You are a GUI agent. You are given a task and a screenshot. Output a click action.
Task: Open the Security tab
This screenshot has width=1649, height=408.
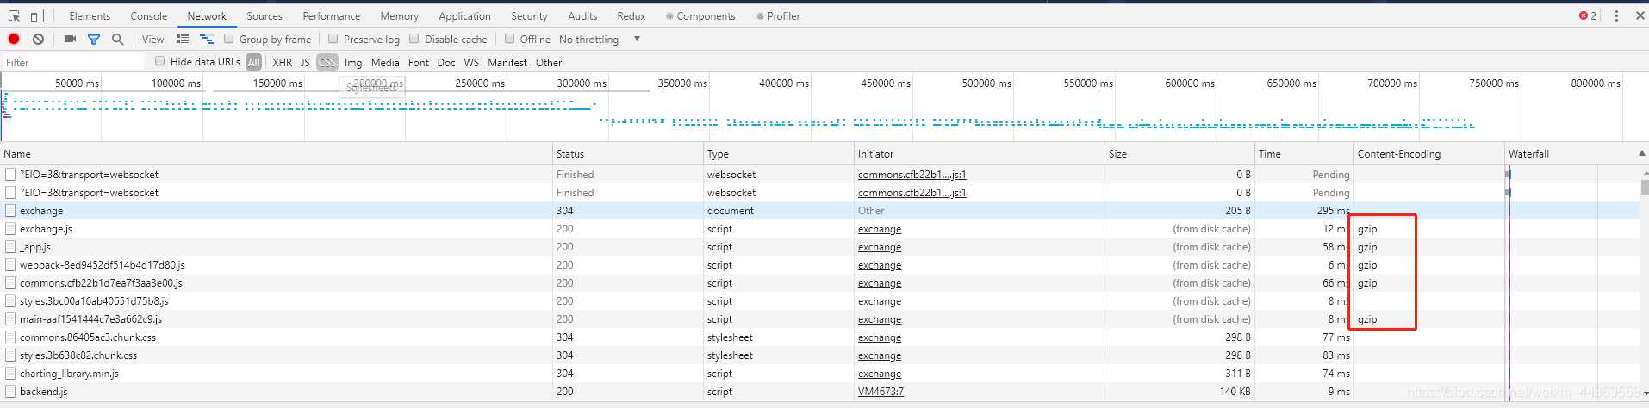coord(529,15)
